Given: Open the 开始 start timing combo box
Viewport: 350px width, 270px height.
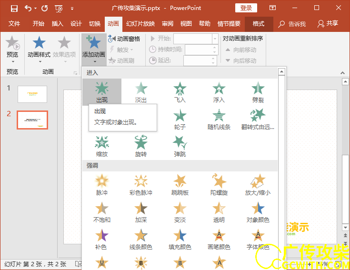Looking at the screenshot, I should point(196,39).
